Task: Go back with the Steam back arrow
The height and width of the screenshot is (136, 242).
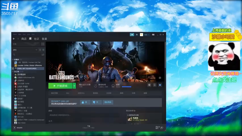Action: (x=14, y=39)
